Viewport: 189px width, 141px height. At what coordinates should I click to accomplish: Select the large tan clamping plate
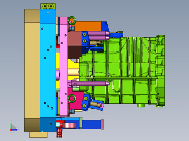pos(32,70)
